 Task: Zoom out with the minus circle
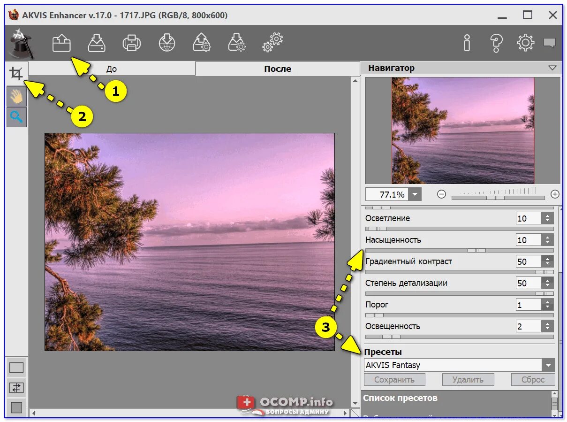tap(441, 194)
